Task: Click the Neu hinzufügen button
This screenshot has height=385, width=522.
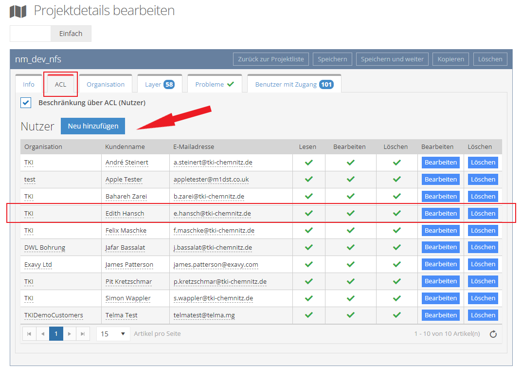Action: coord(93,126)
